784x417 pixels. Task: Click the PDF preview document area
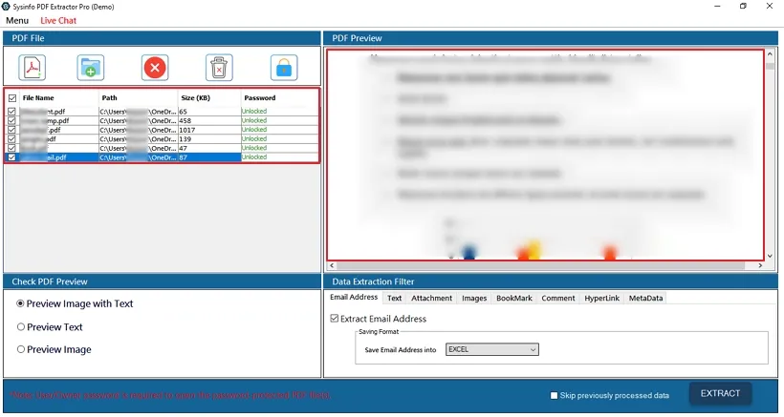pos(546,155)
